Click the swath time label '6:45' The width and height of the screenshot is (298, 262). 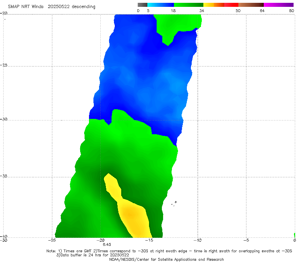point(107,245)
